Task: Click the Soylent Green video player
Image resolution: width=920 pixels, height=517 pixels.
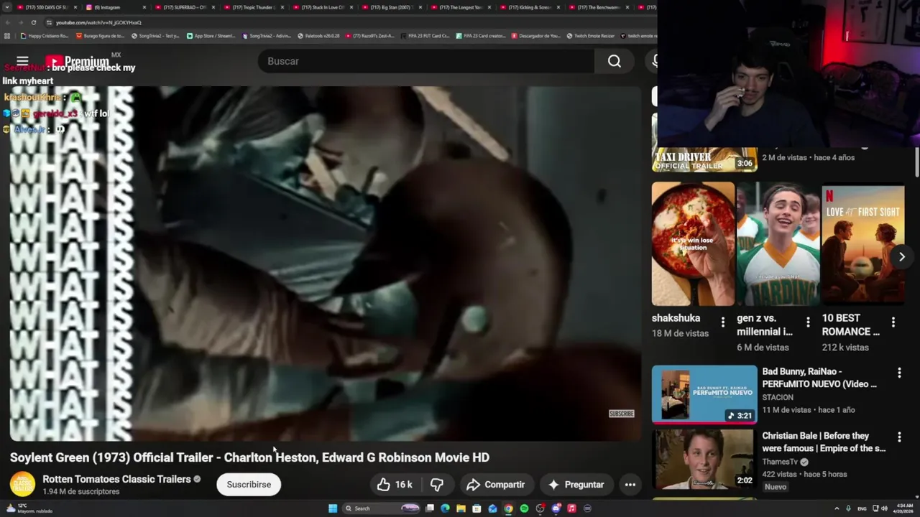Action: 325,264
